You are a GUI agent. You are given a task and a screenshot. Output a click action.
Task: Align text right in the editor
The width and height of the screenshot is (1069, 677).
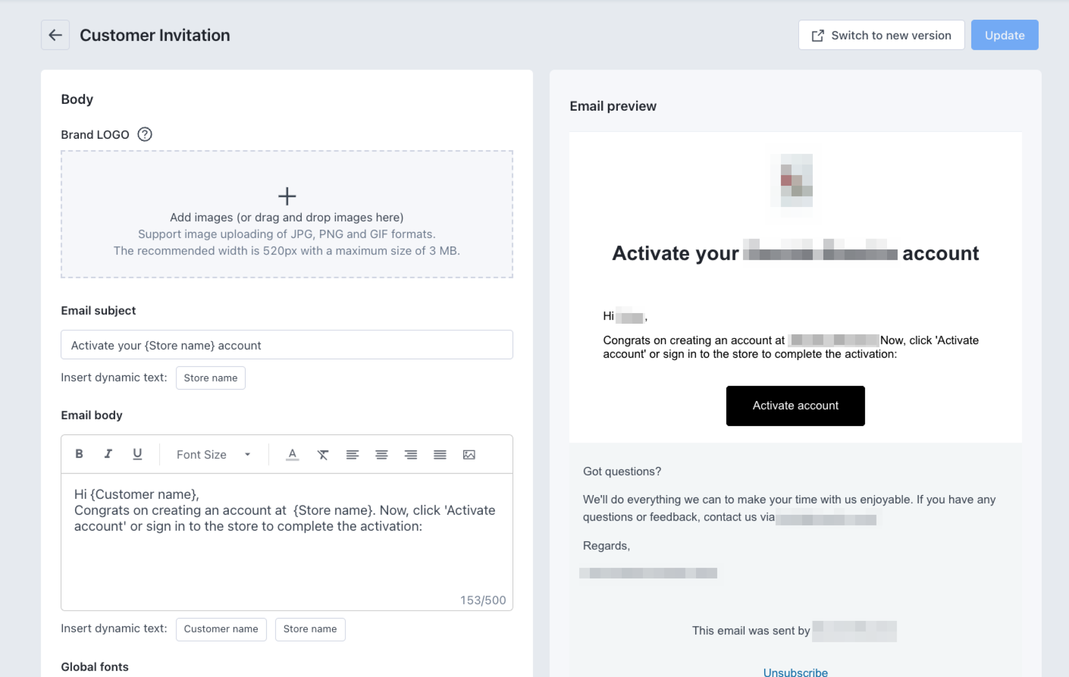[x=411, y=454]
